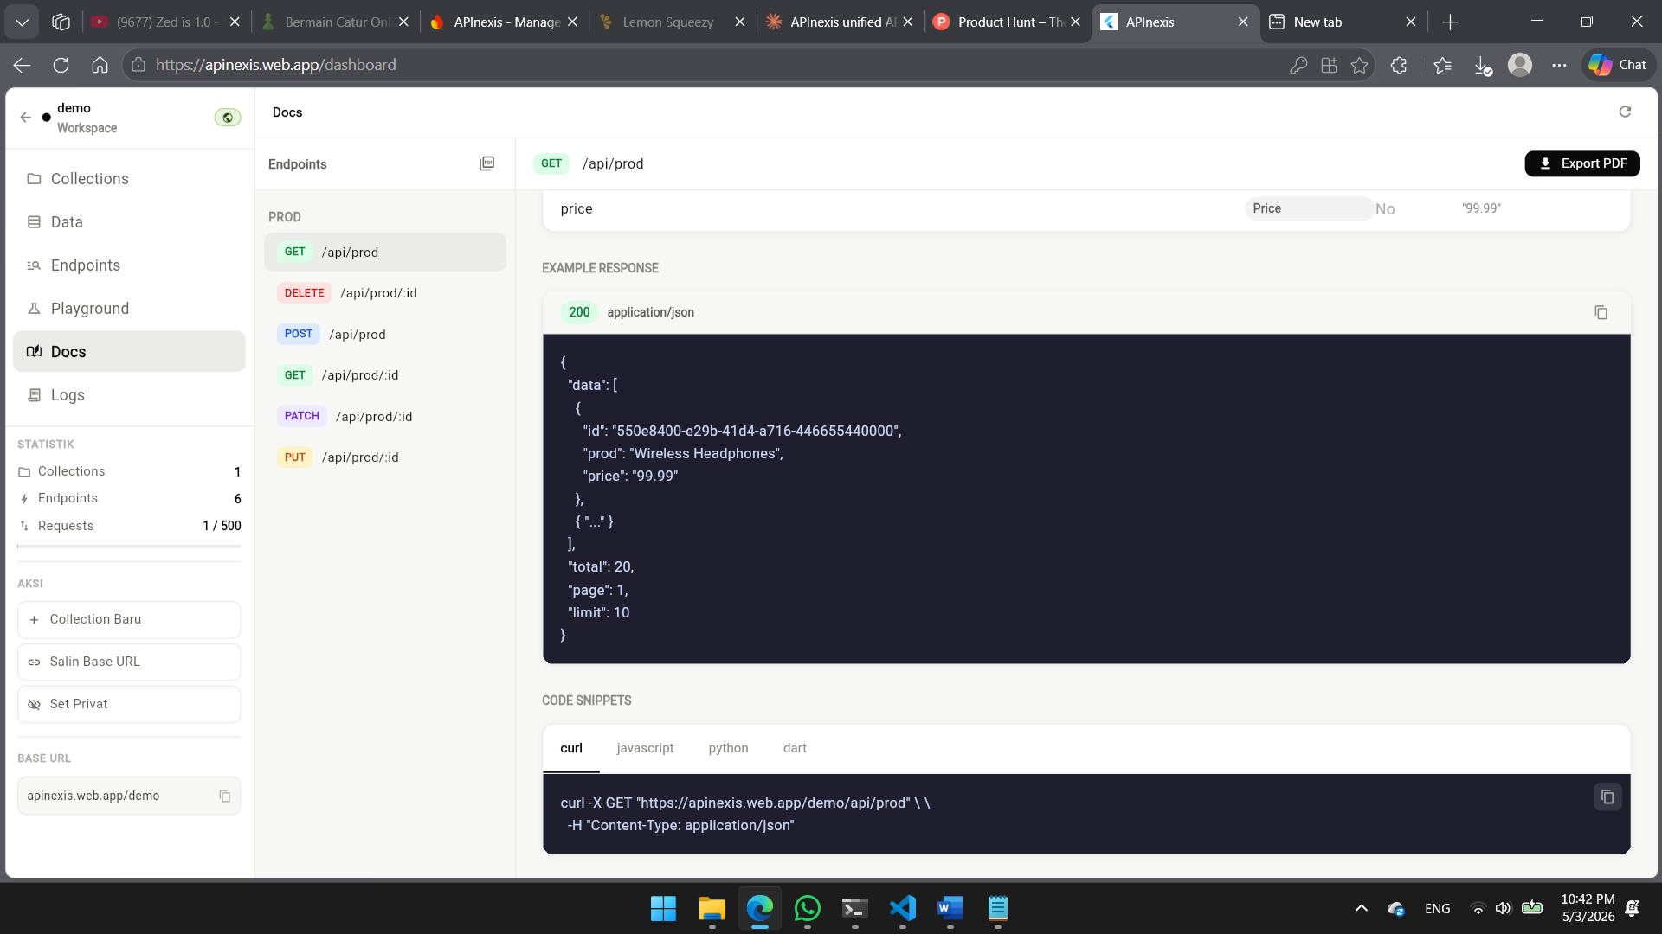
Task: Select GET /api/prod/:id endpoint
Action: click(385, 375)
